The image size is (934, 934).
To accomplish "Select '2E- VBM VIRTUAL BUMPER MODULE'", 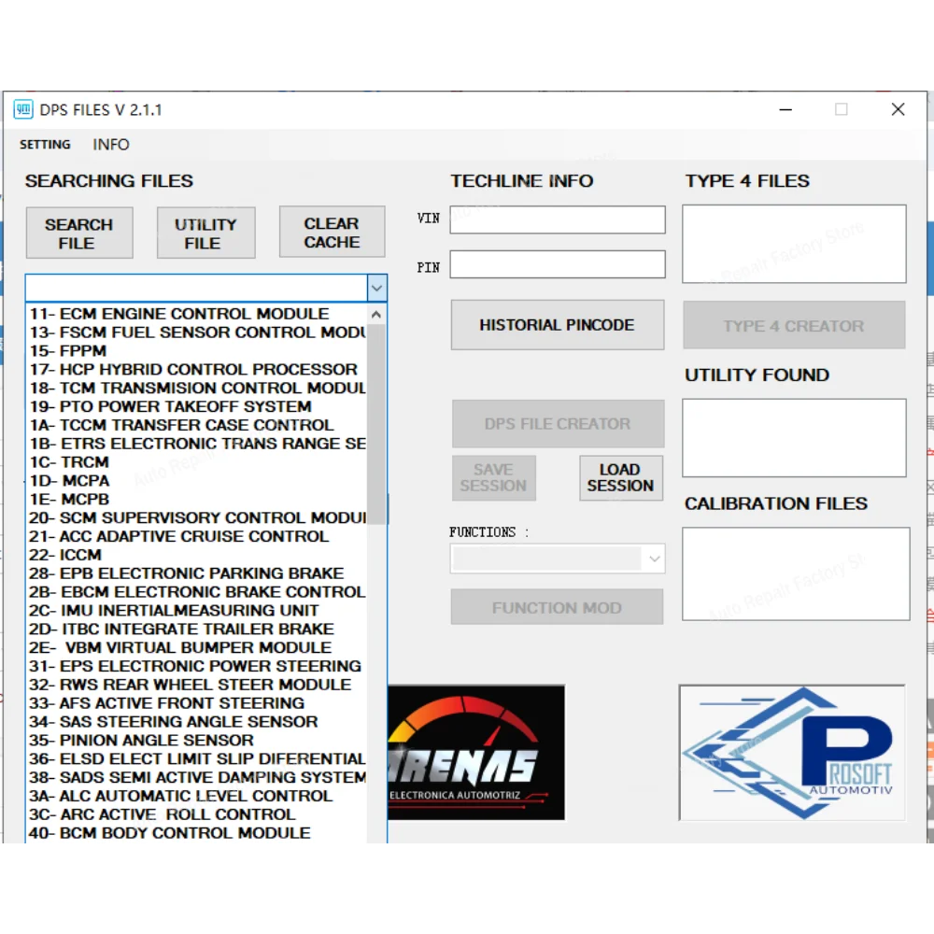I will coord(196,647).
